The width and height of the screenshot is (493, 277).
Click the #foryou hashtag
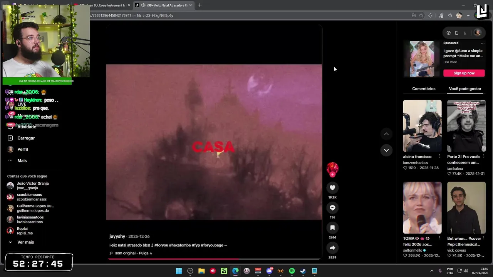click(161, 245)
